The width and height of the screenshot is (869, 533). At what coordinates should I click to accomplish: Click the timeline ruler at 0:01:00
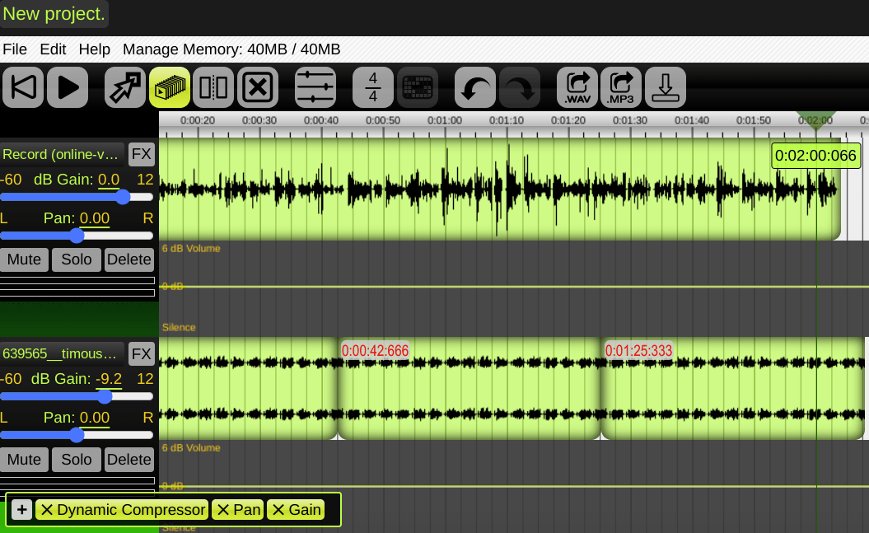tap(445, 120)
